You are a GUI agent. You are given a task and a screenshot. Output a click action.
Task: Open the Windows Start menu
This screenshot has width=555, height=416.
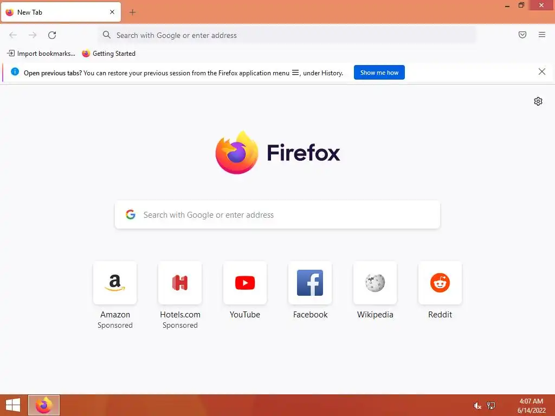point(13,405)
